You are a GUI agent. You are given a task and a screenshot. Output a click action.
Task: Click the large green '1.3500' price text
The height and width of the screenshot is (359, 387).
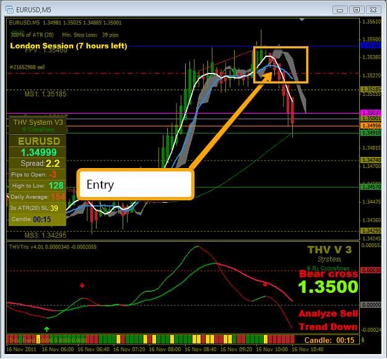coord(328,287)
